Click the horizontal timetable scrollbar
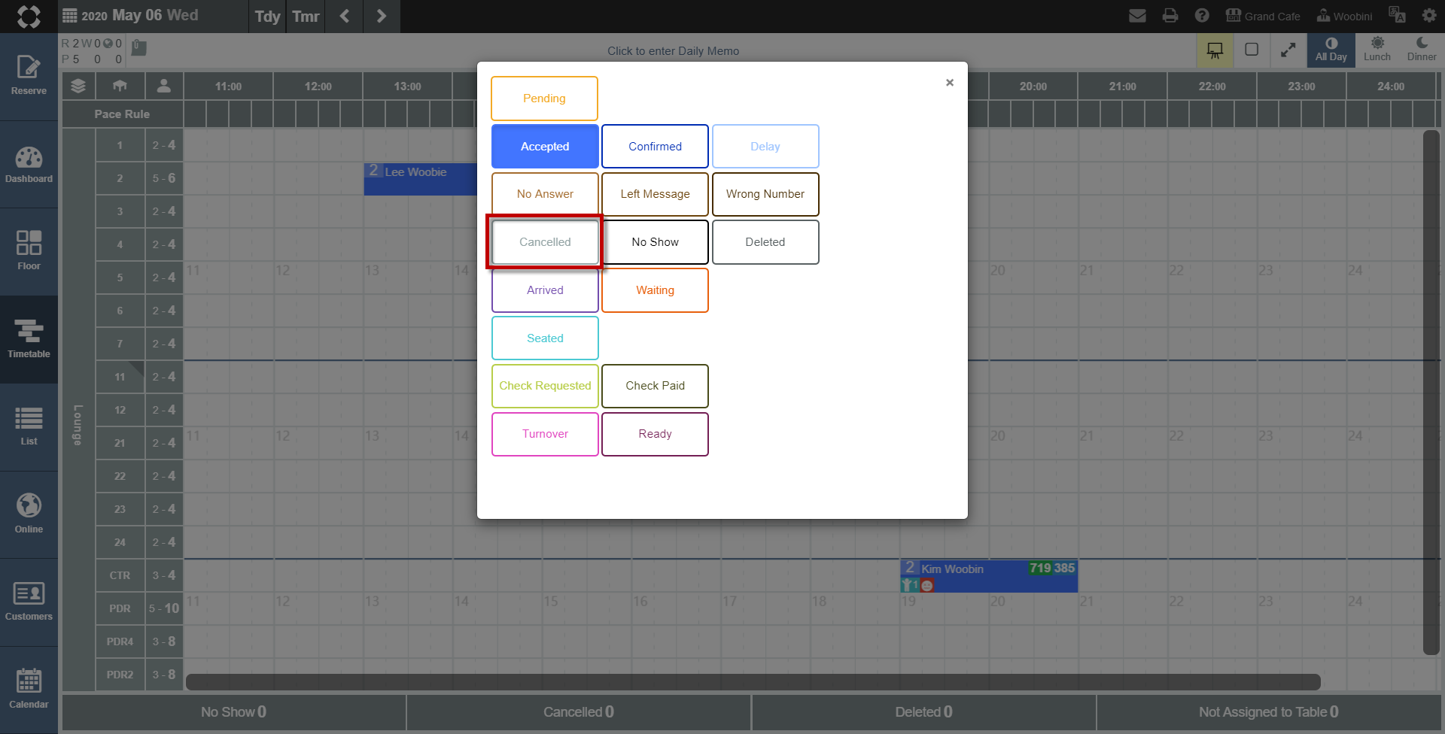 click(x=753, y=682)
